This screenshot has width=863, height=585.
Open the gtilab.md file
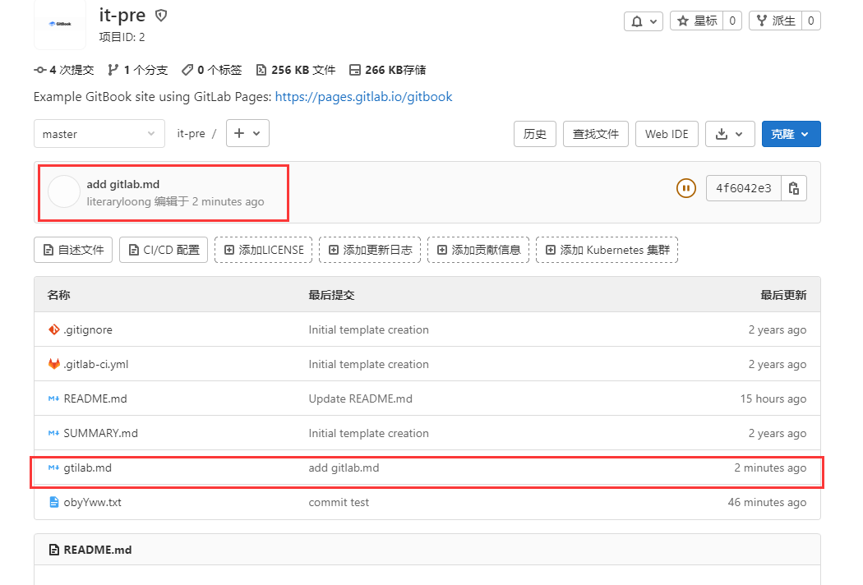click(x=87, y=468)
